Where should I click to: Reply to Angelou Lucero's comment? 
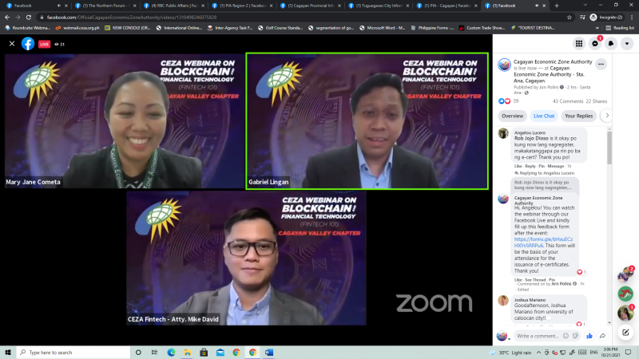(530, 166)
